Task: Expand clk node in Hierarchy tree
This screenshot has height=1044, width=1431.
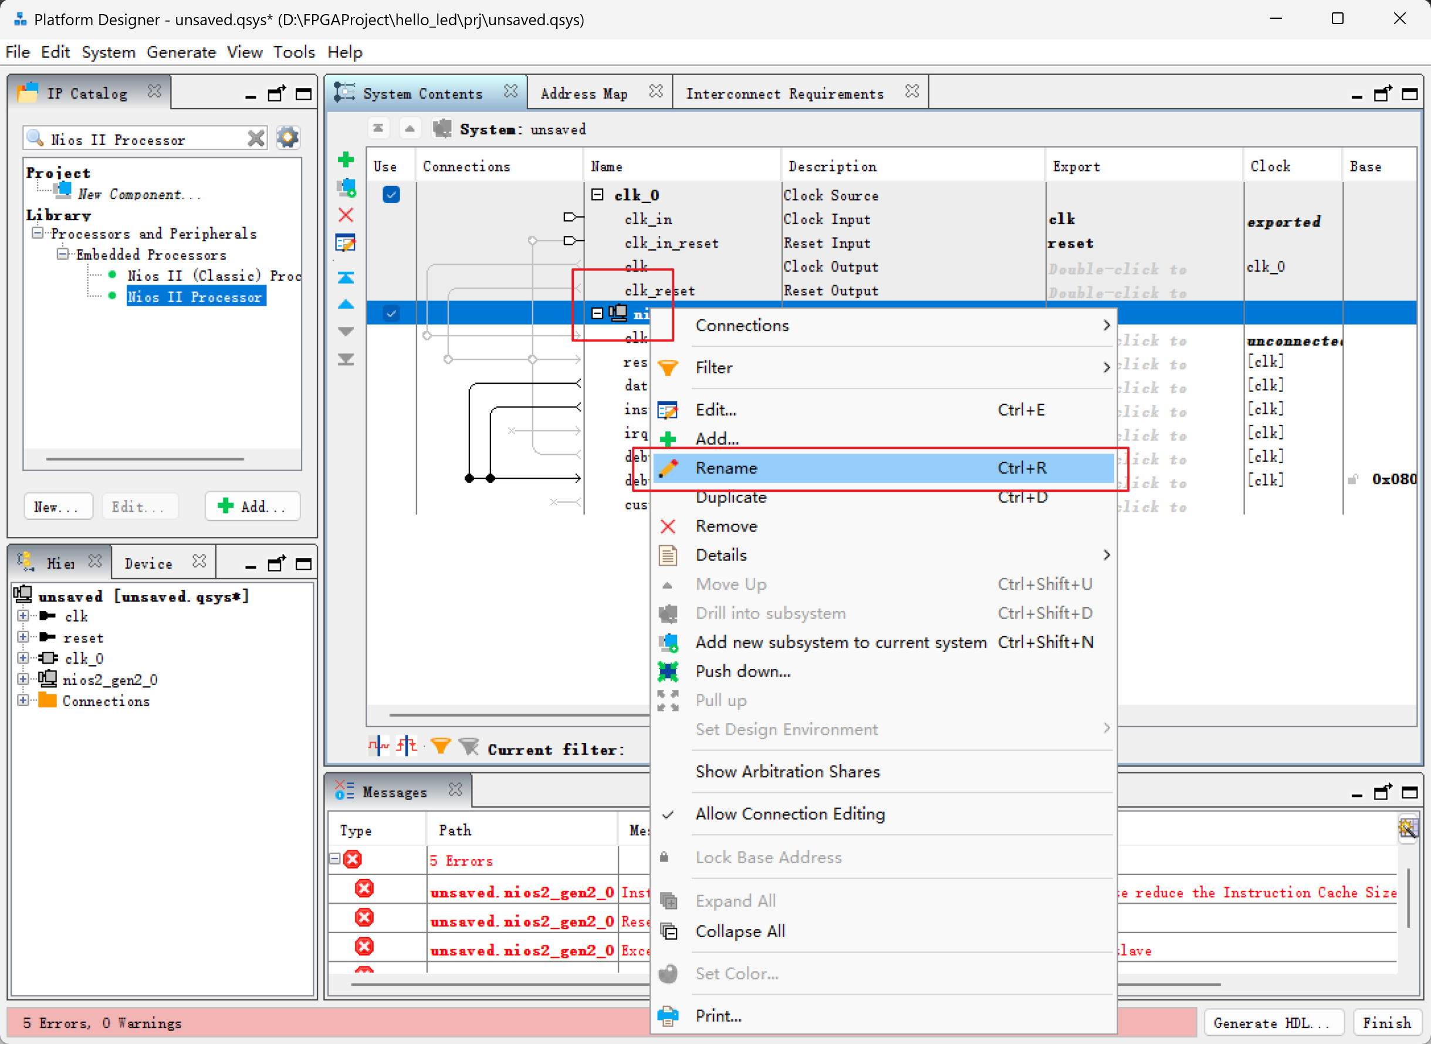Action: click(x=23, y=616)
